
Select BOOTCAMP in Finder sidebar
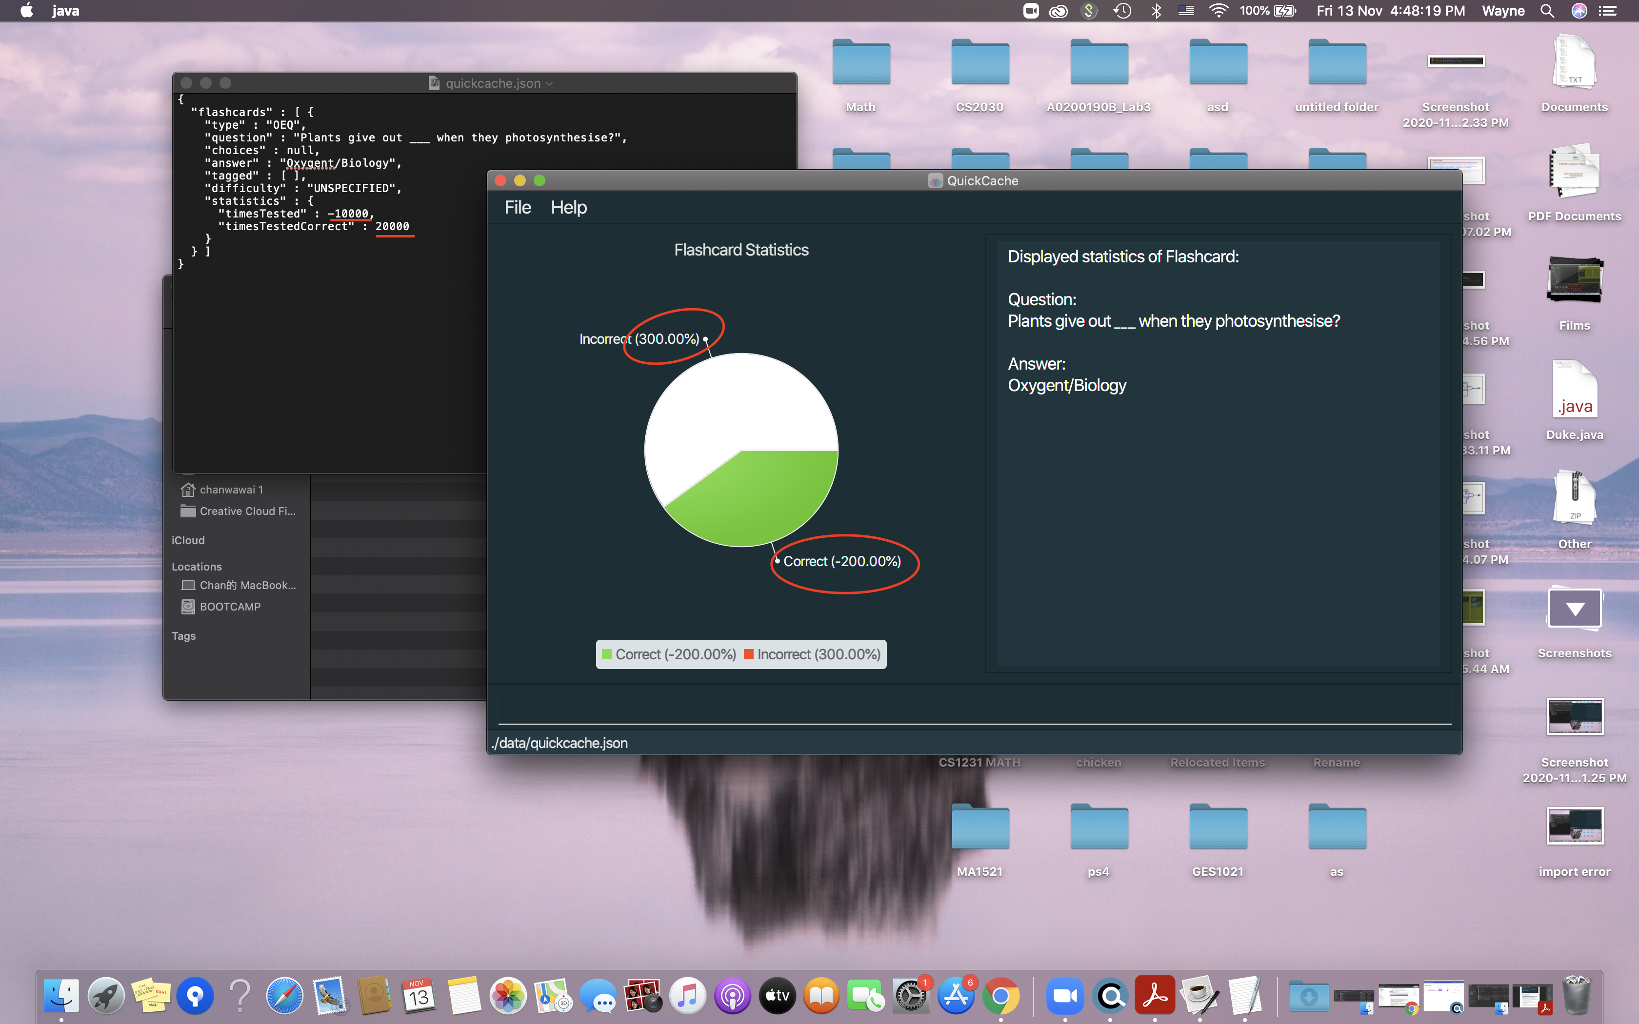230,607
